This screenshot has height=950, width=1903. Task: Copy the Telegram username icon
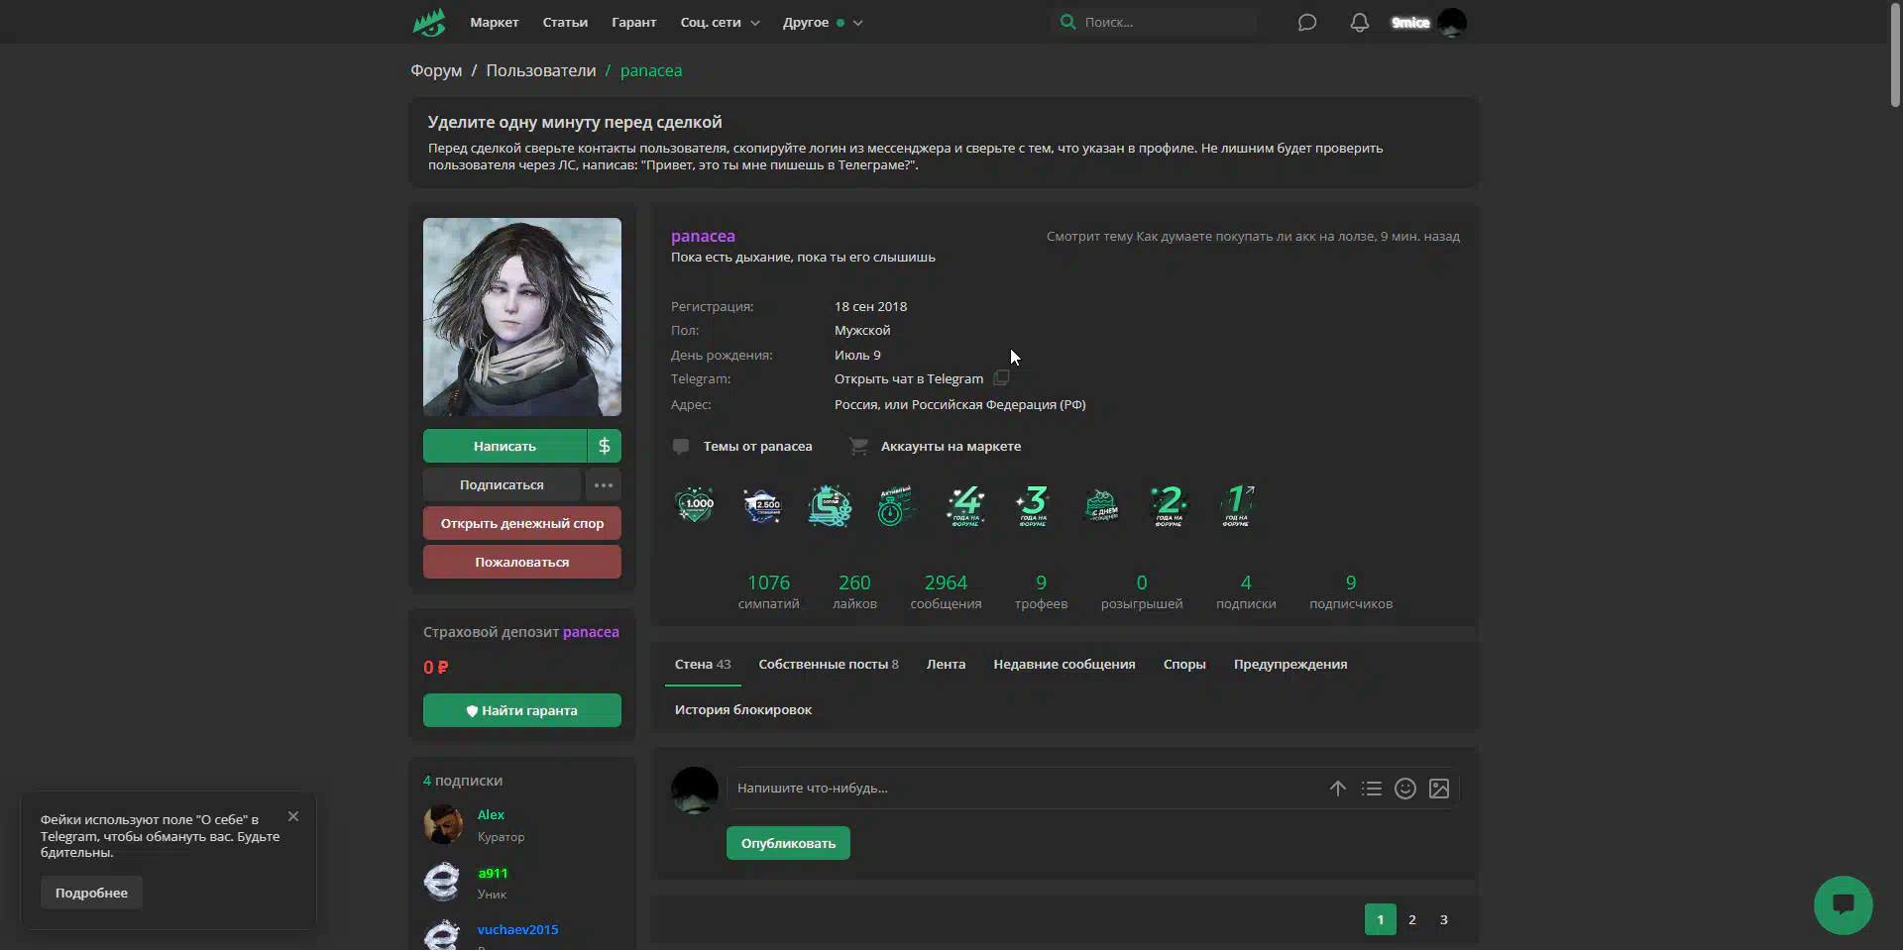coord(1001,378)
